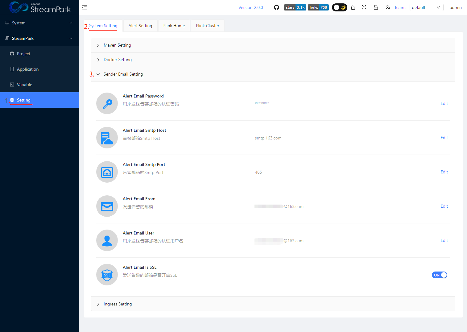467x332 pixels.
Task: Expand the Ingress Setting section
Action: (x=118, y=304)
